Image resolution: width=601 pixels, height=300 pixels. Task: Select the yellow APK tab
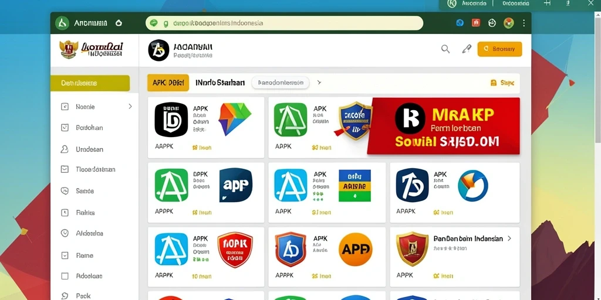click(168, 83)
